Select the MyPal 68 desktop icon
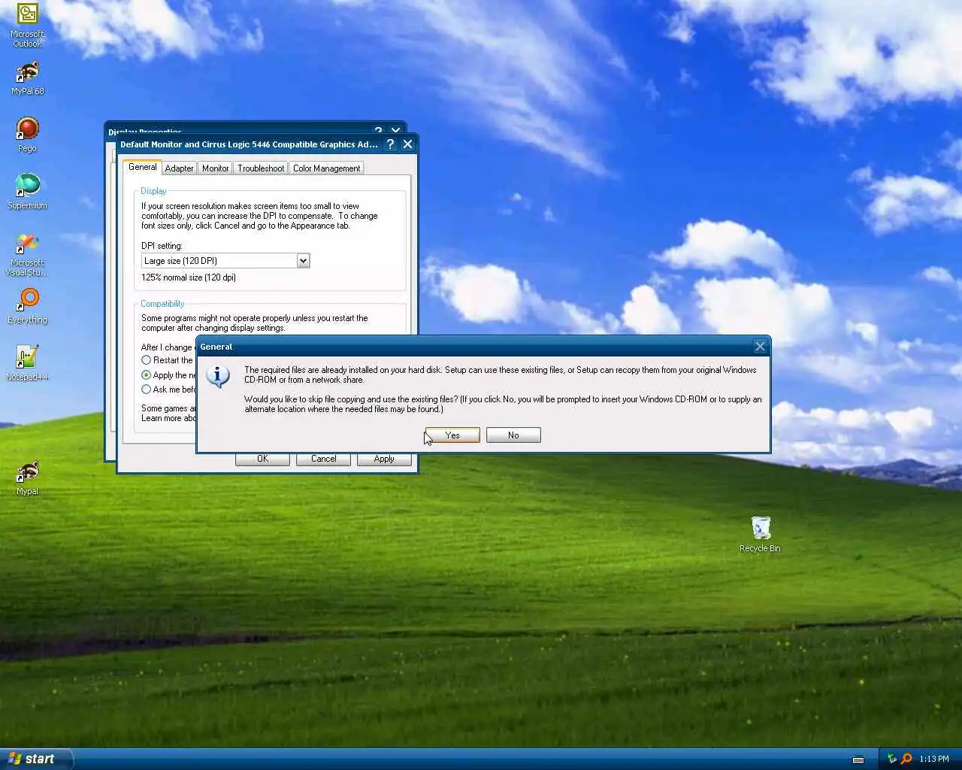 pos(27,78)
